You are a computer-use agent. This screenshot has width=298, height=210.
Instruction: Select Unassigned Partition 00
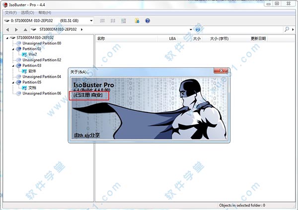(x=42, y=43)
